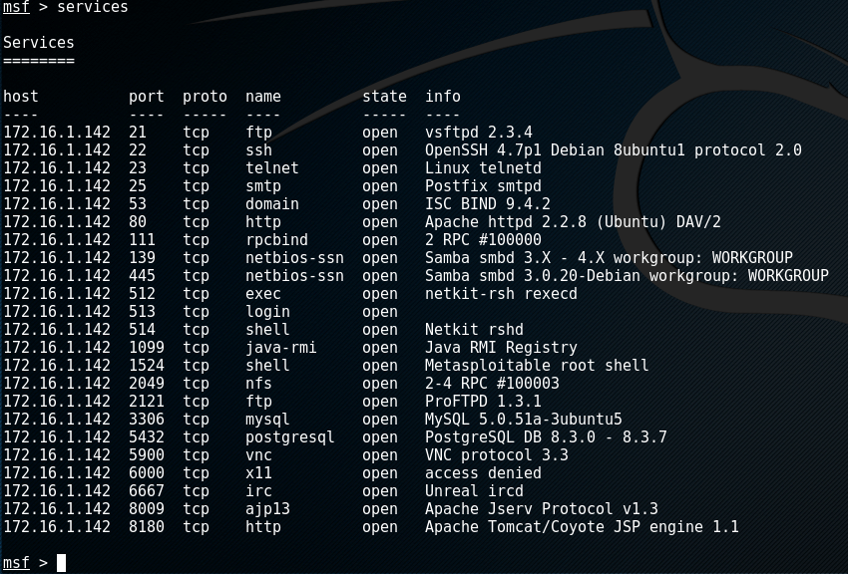The height and width of the screenshot is (574, 848).
Task: Select "open" state in the login row
Action: pos(380,312)
